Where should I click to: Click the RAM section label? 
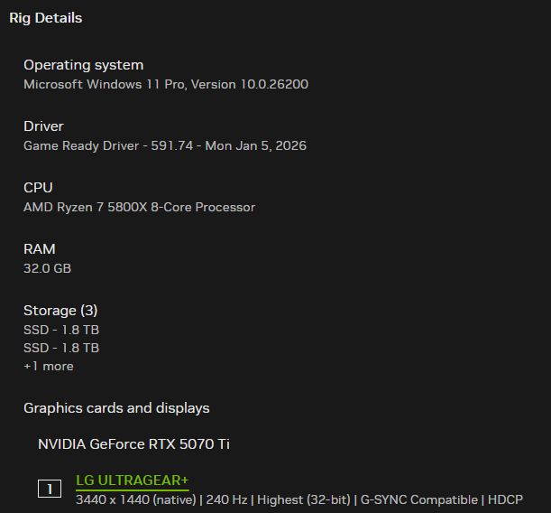point(40,249)
